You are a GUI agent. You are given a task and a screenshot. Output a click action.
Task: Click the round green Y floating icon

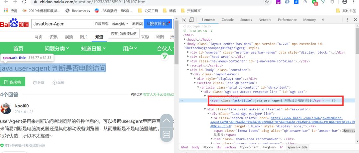click(x=164, y=57)
